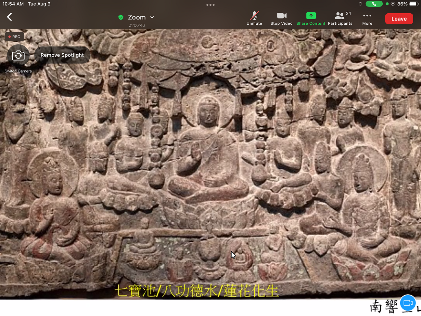Unmute the microphone
The image size is (421, 316).
pyautogui.click(x=254, y=19)
